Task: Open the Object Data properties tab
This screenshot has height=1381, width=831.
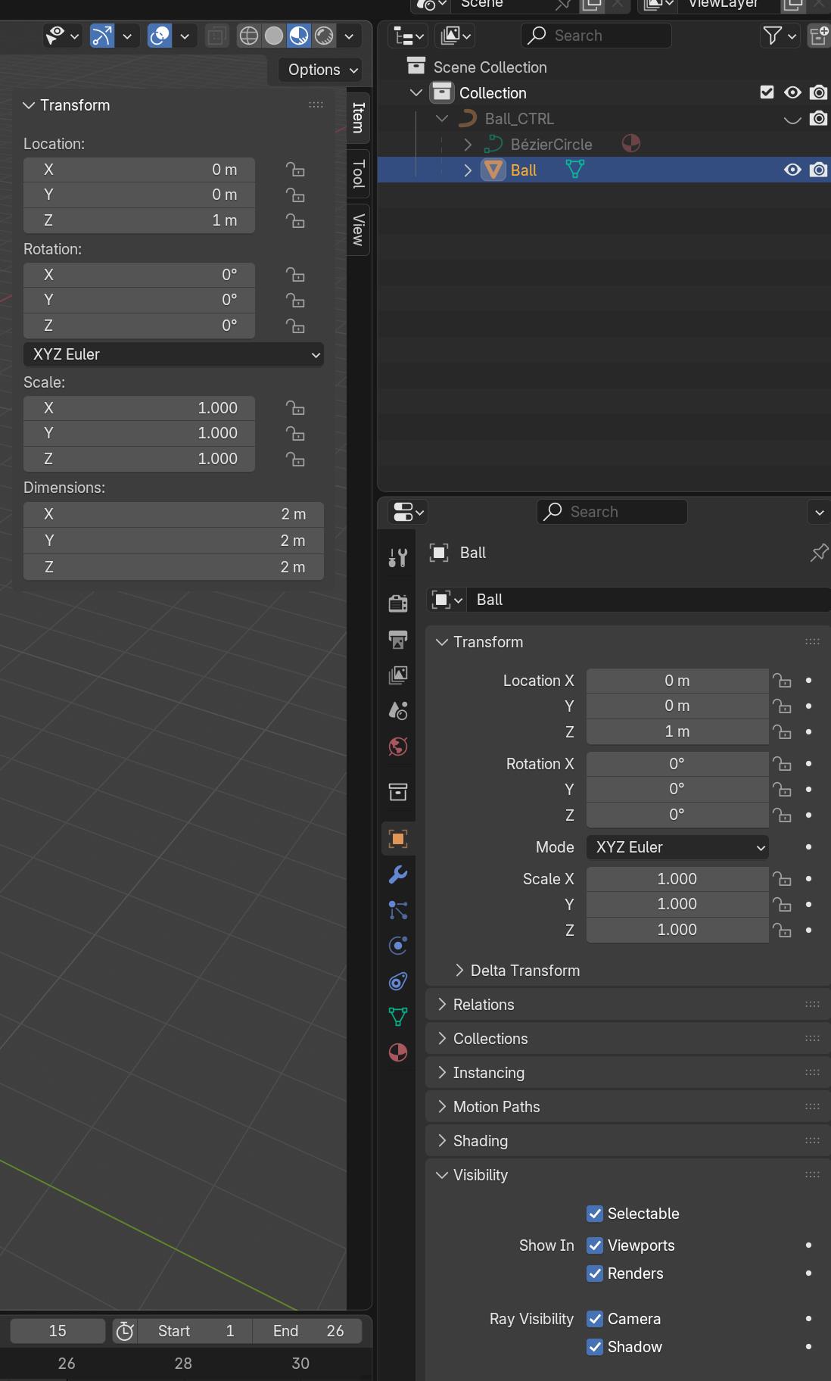Action: coord(398,1016)
